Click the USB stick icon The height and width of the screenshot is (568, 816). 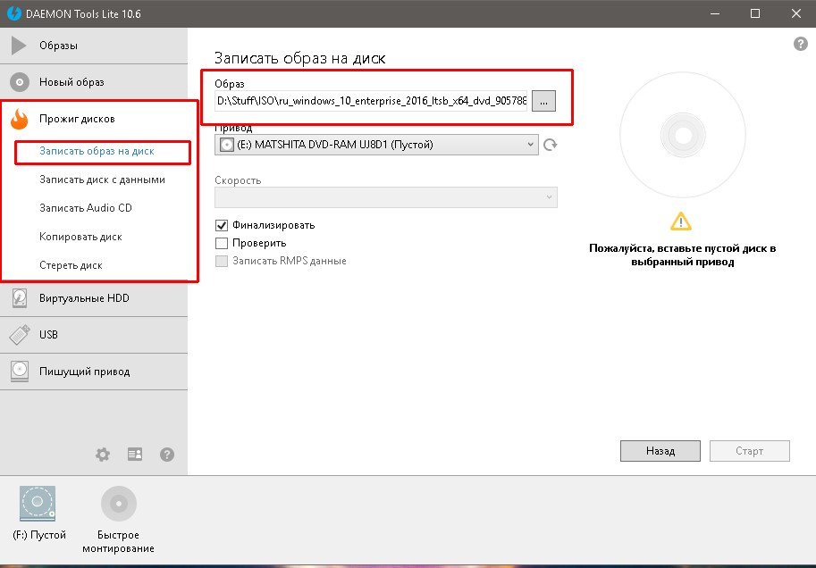pos(20,334)
